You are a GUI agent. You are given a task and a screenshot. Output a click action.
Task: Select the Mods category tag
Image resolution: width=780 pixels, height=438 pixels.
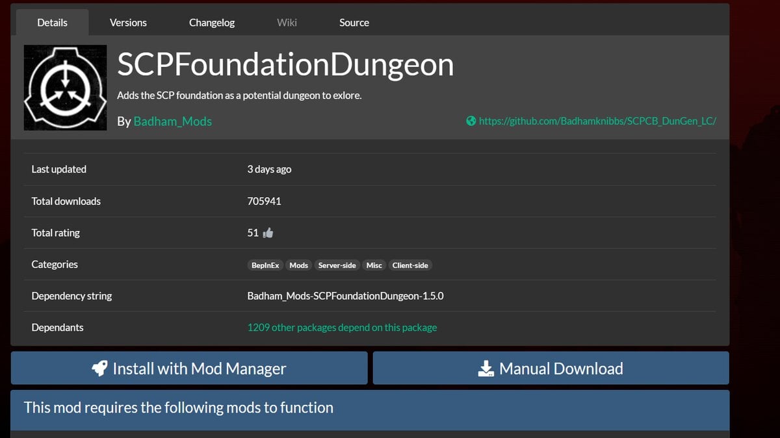299,265
